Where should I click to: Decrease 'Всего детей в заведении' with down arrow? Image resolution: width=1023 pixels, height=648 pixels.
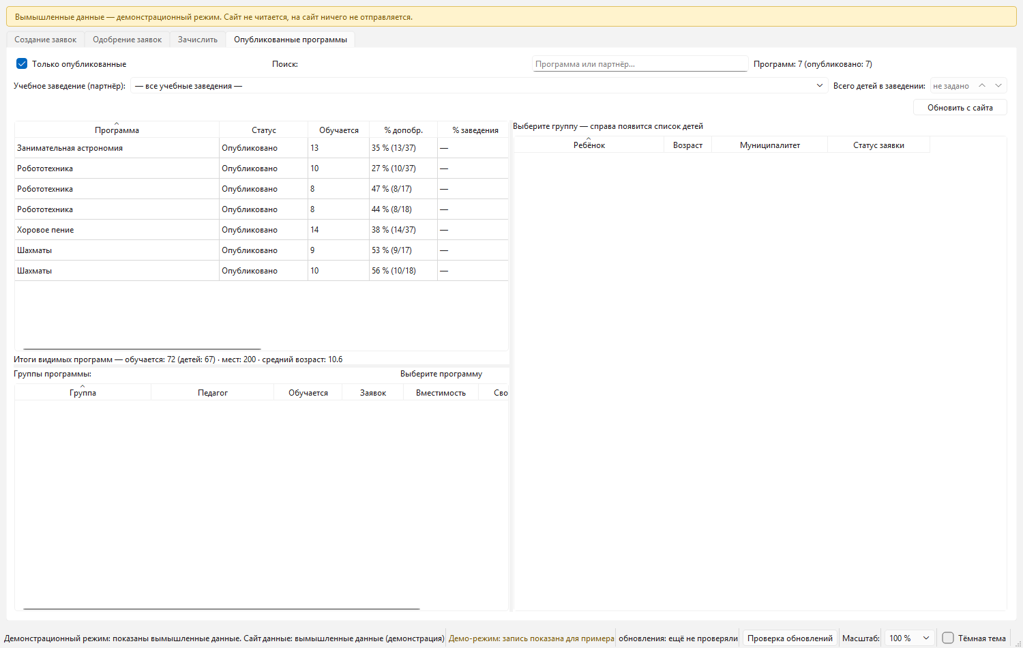pyautogui.click(x=998, y=86)
